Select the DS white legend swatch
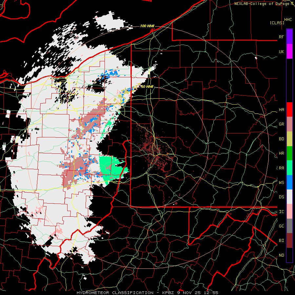Image resolution: width=295 pixels, height=295 pixels. pos(289,197)
